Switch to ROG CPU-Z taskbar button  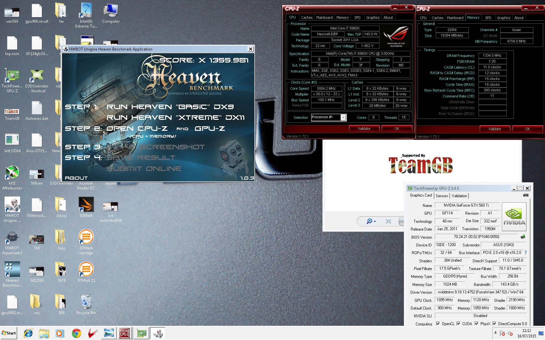point(125,333)
